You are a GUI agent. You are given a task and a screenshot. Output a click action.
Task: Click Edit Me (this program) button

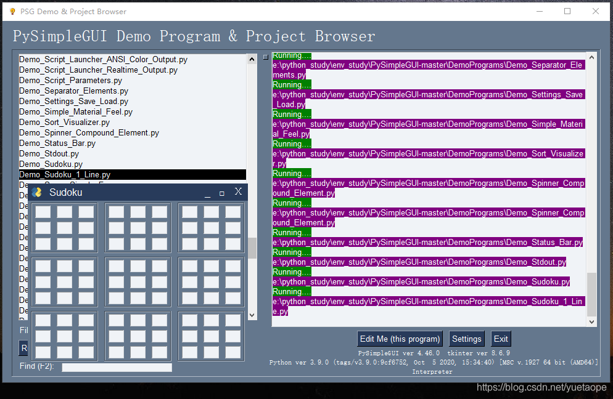click(400, 339)
